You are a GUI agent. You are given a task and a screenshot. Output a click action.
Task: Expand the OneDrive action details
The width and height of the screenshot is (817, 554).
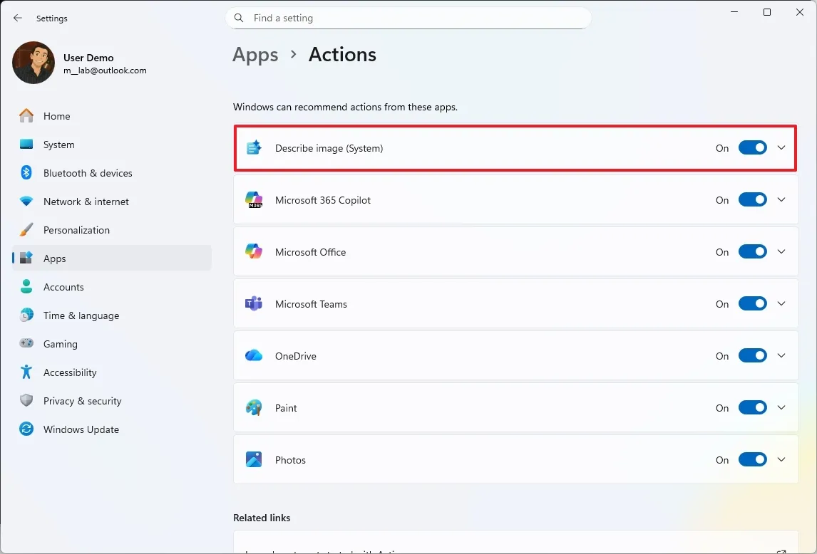781,356
